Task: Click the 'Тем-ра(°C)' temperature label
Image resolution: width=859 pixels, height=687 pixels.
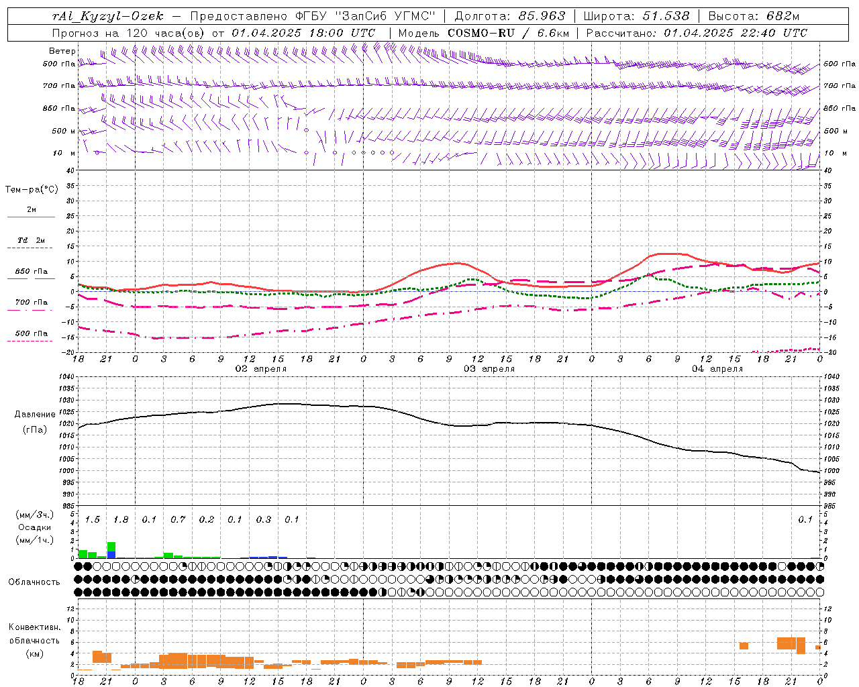Action: coord(32,190)
